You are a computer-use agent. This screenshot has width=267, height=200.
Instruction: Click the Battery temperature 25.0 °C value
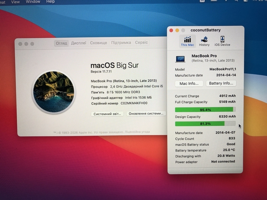point(229,150)
